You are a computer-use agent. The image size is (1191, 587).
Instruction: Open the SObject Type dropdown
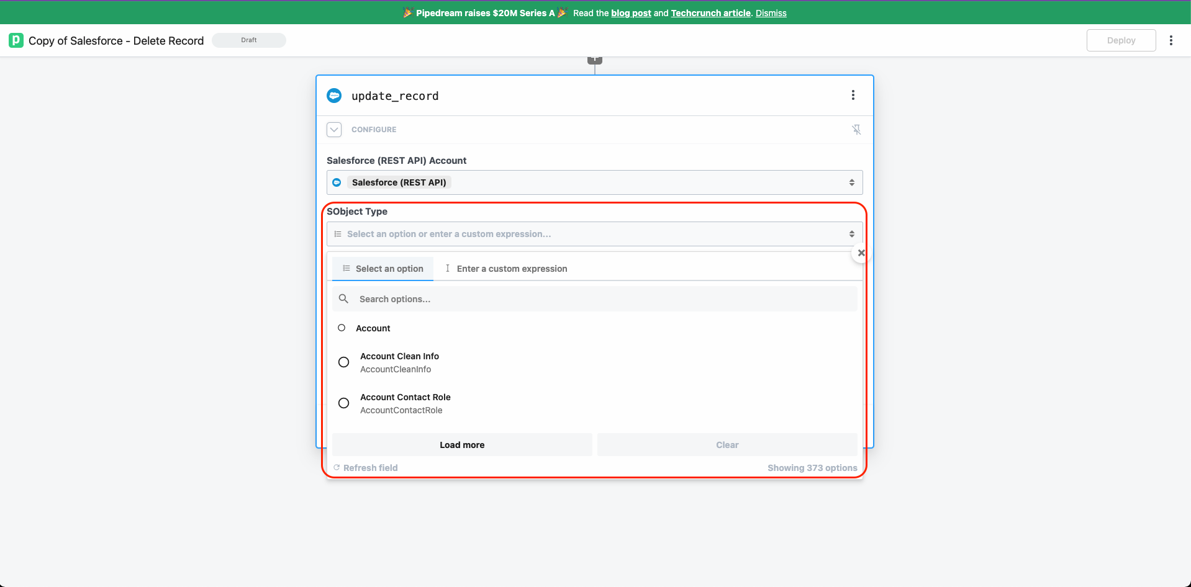pyautogui.click(x=593, y=234)
